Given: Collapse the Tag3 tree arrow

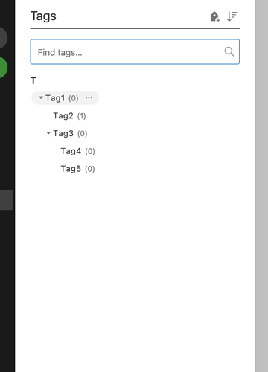Looking at the screenshot, I should click(48, 133).
